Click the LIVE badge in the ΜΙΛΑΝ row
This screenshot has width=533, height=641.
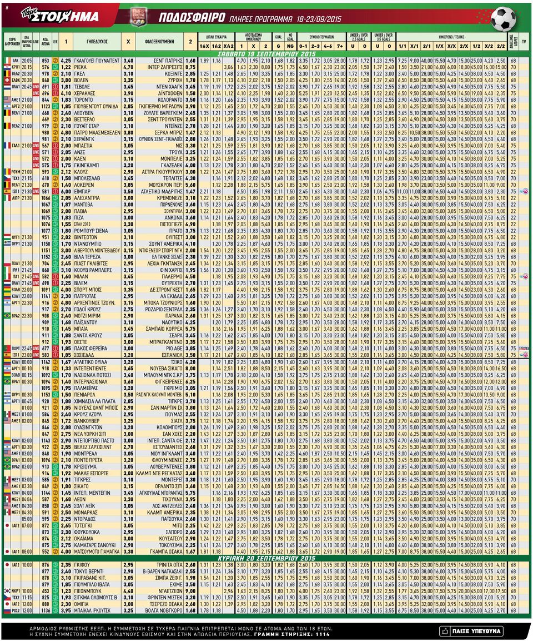(x=36, y=277)
